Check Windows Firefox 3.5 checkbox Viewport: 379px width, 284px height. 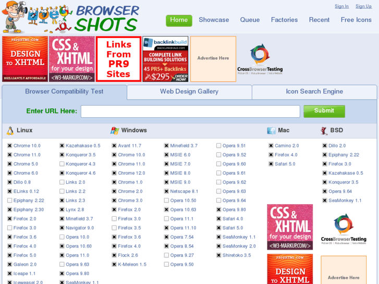click(x=114, y=228)
